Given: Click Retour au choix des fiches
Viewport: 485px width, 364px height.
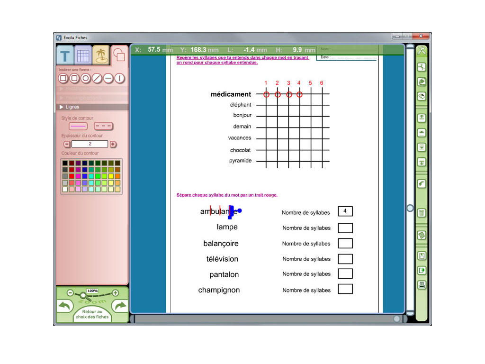Looking at the screenshot, I should 92,314.
